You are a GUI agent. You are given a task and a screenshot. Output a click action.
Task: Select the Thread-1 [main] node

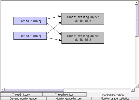click(30, 36)
